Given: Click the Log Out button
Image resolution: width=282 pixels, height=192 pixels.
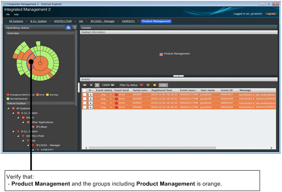Looking at the screenshot, I should coord(270,14).
